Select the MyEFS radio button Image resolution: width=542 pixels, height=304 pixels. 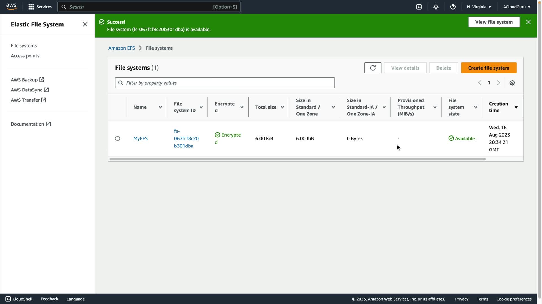(x=117, y=138)
